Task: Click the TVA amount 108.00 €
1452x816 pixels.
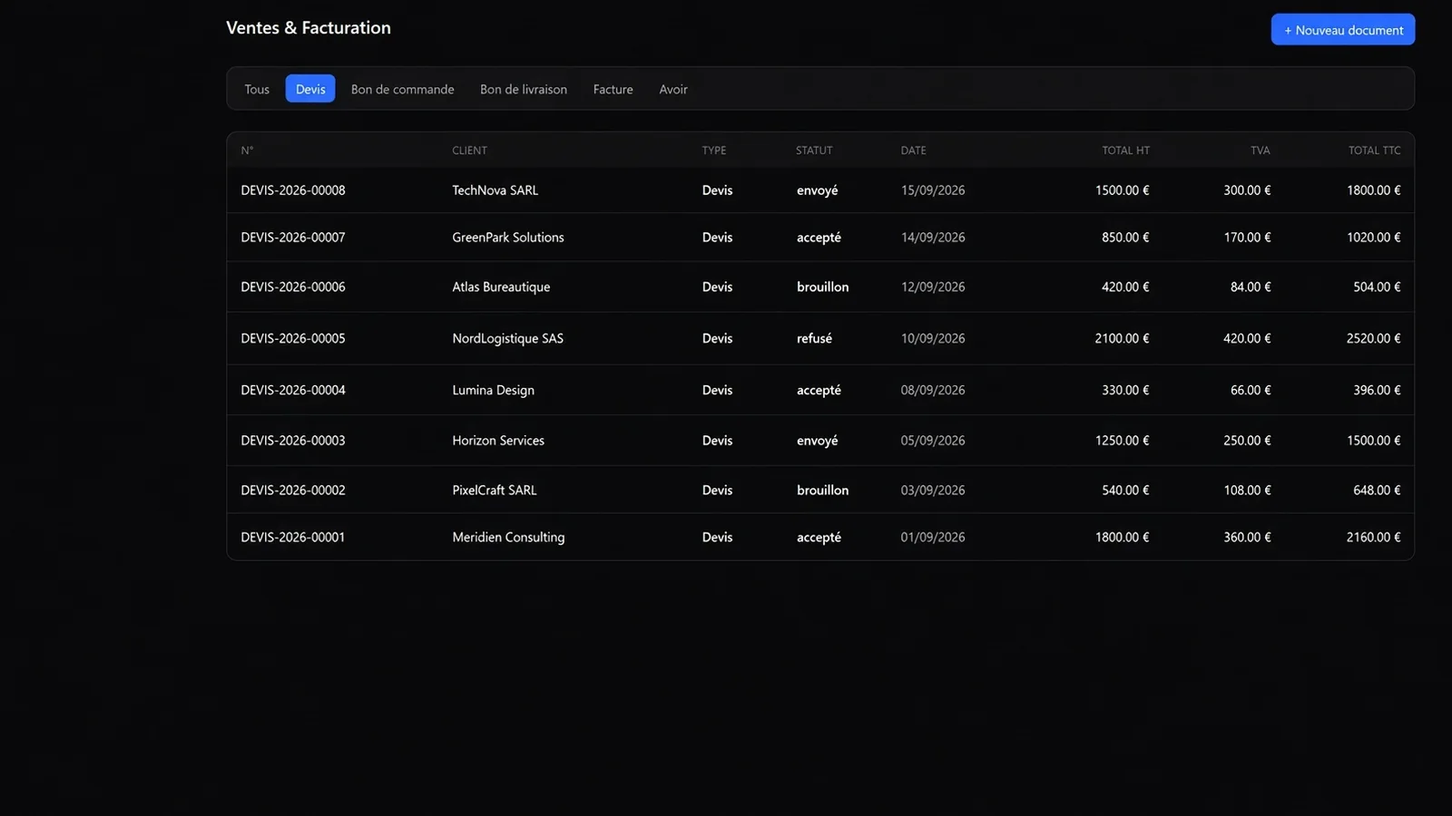Action: point(1247,490)
